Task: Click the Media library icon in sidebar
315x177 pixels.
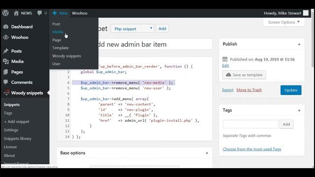Action: tap(6, 61)
